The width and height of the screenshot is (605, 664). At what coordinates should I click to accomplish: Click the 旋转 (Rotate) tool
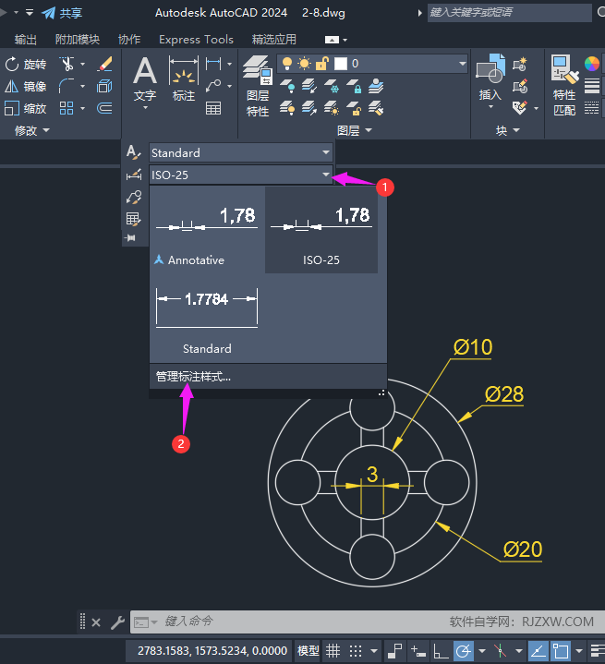tap(26, 64)
